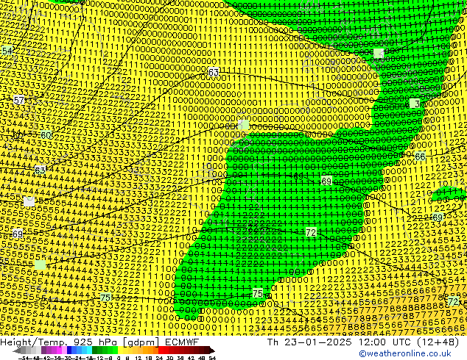The width and height of the screenshot is (467, 360).
Task: Pick the bright red swatch at legend value 24
Action: pyautogui.click(x=161, y=350)
